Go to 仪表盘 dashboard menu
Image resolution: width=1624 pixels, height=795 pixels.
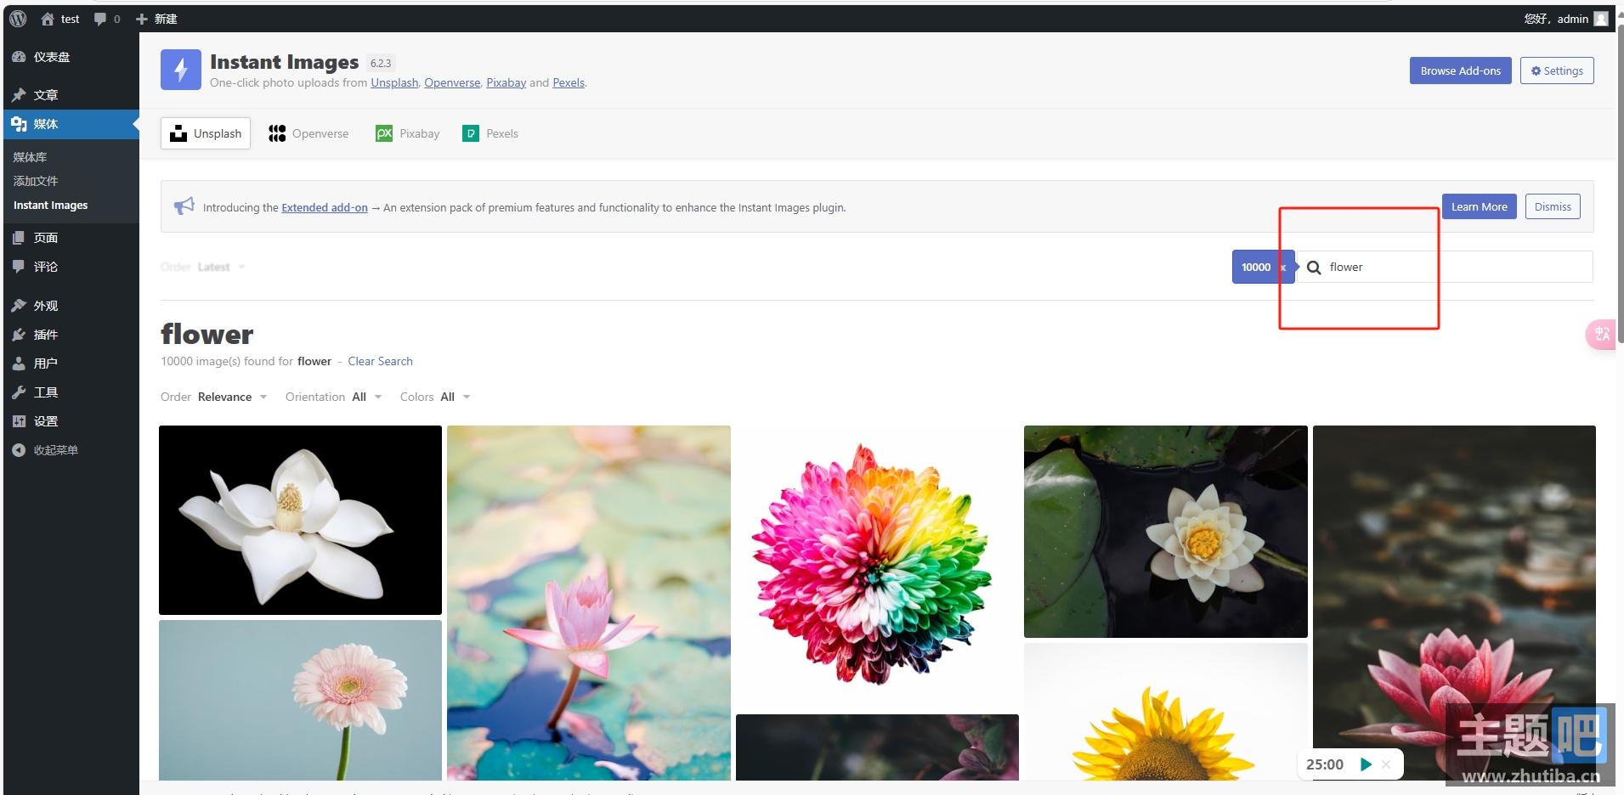(71, 57)
